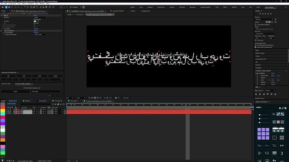Open the Align Layers to dropdown
The image size is (289, 162).
coord(270,90)
